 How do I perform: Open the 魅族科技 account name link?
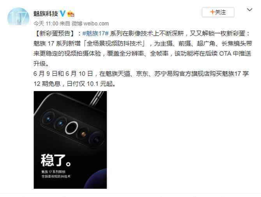tap(46, 14)
